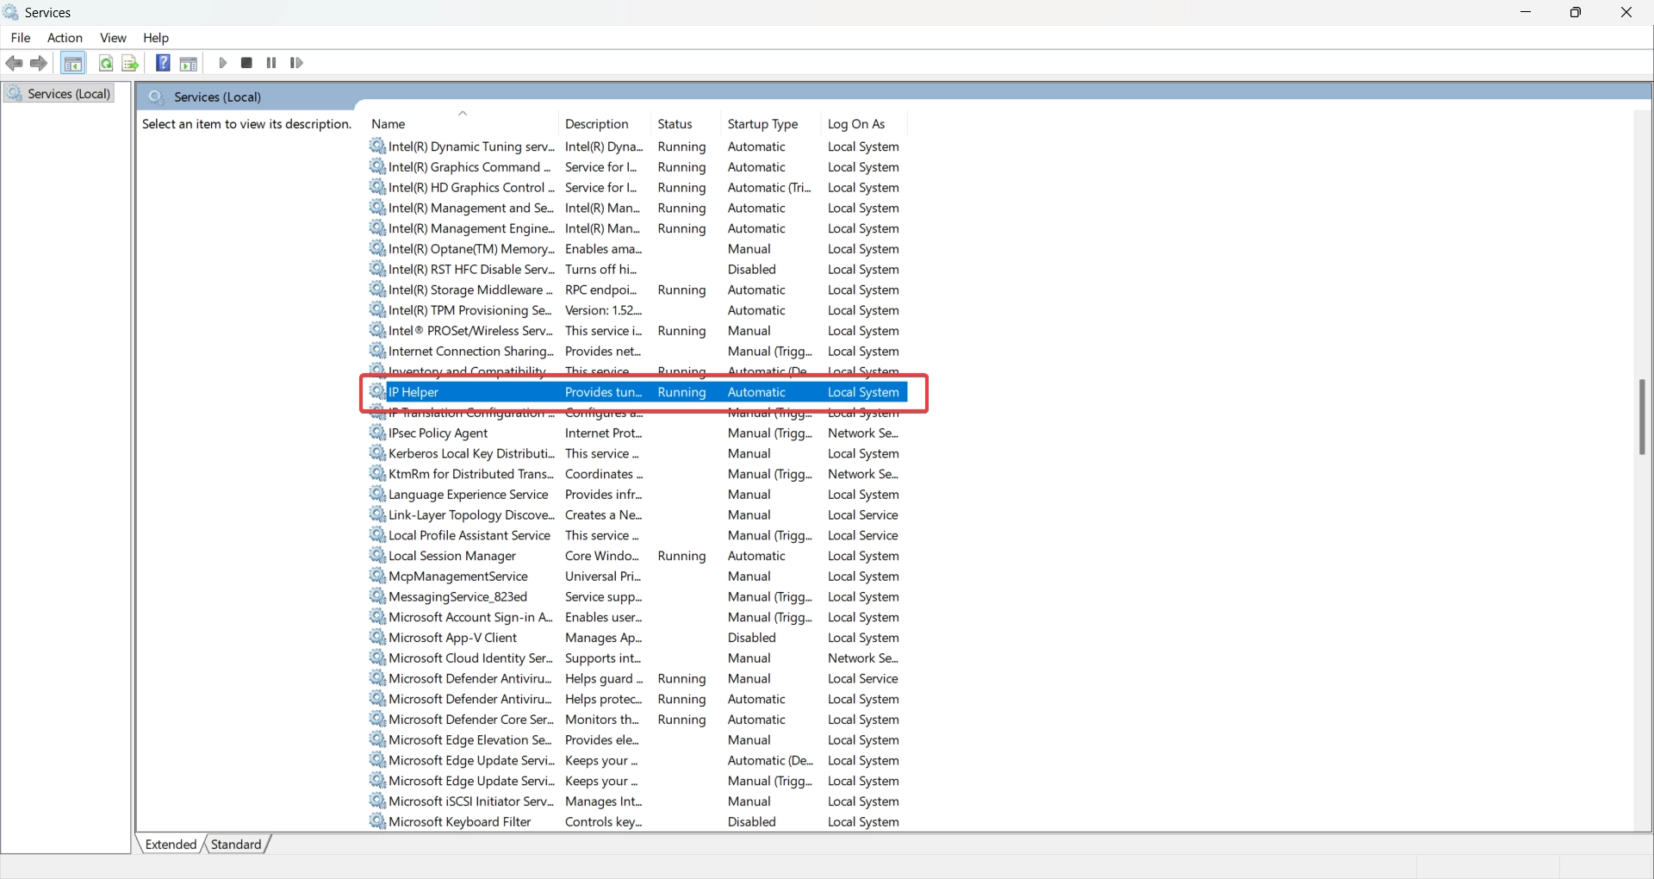Select Intel(R) Dynamic Tuning service
The width and height of the screenshot is (1654, 879).
pos(637,146)
